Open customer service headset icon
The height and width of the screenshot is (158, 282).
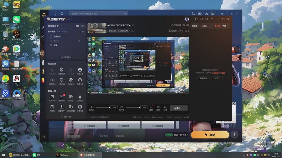(x=202, y=19)
